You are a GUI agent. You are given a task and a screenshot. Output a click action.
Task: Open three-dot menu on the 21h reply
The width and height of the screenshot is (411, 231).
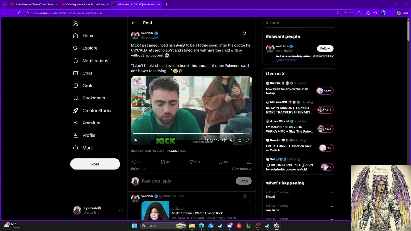250,196
